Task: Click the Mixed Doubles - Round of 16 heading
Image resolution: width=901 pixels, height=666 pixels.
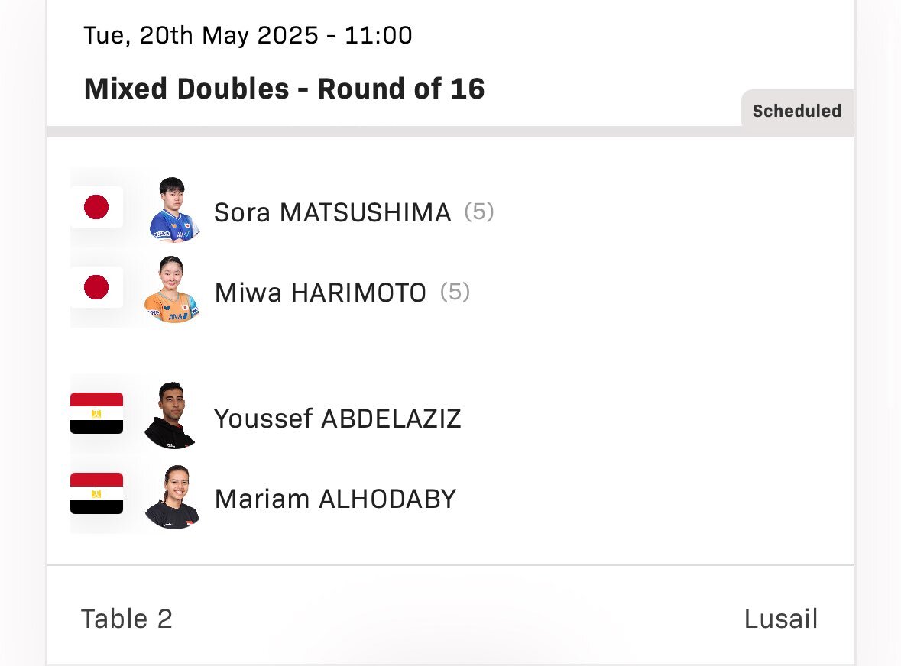Action: point(284,89)
